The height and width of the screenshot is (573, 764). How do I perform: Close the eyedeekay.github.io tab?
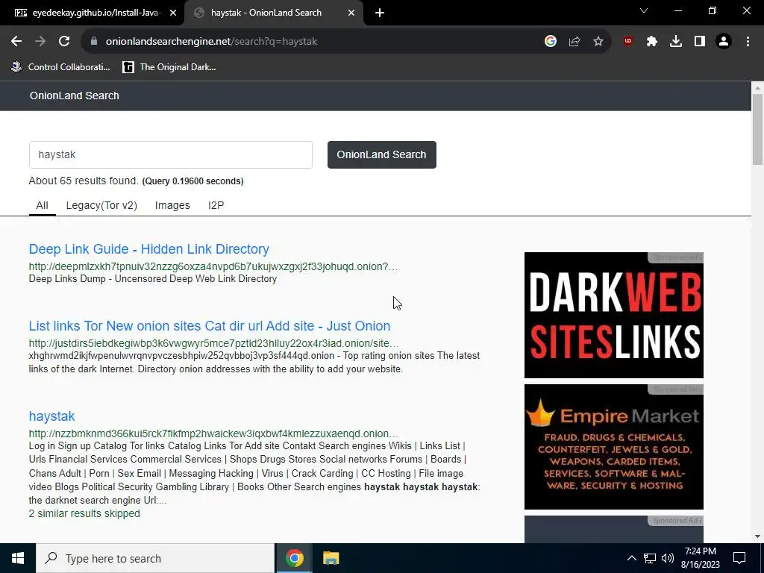[173, 13]
